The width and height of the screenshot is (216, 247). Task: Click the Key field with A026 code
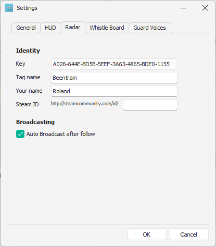(x=114, y=64)
